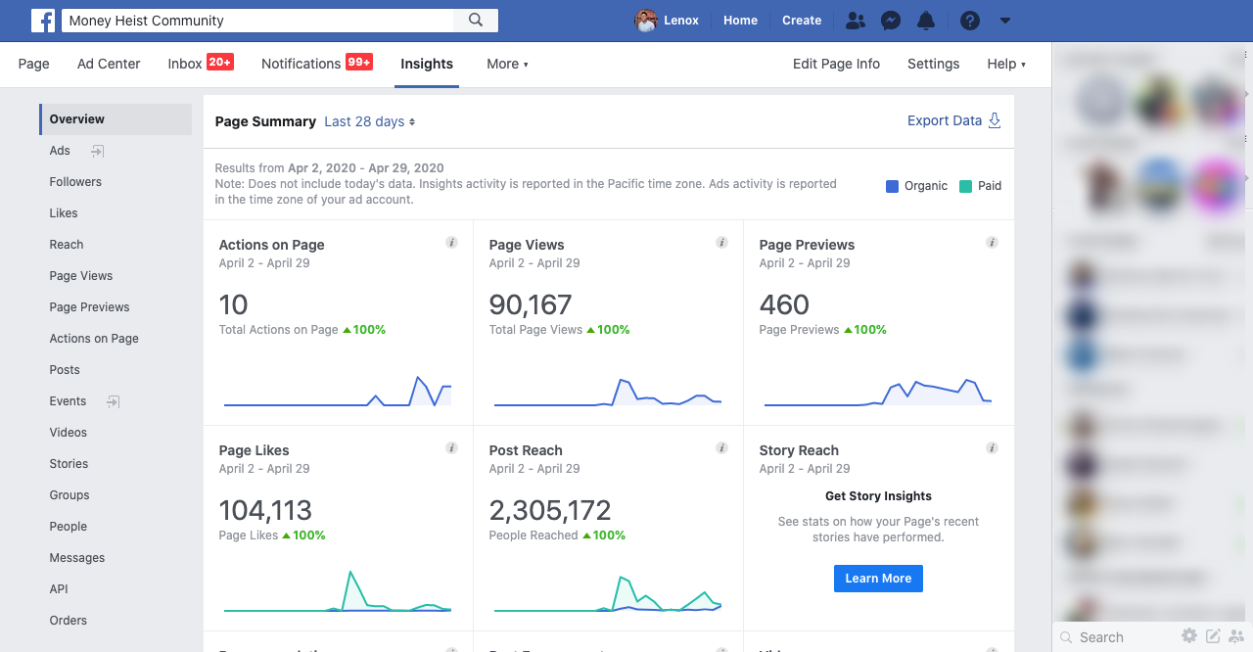Select the Insights tab
1253x652 pixels.
[427, 64]
